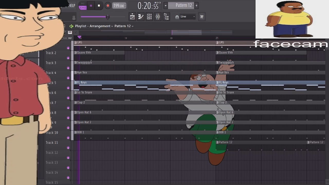This screenshot has width=329, height=185.
Task: Click the slider knob left of the view buttons
Action: (108, 17)
